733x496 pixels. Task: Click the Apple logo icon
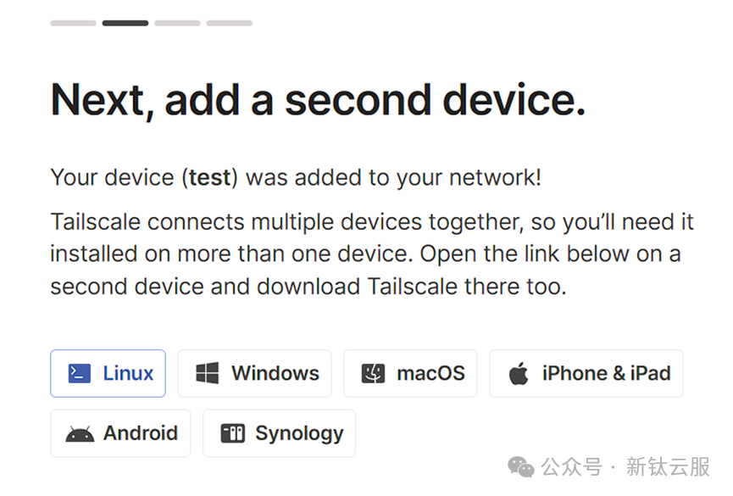519,373
